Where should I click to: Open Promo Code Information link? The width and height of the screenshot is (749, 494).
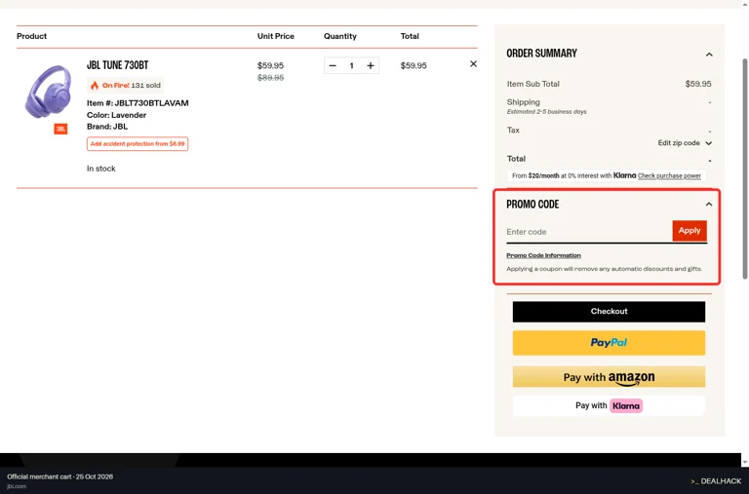point(543,255)
